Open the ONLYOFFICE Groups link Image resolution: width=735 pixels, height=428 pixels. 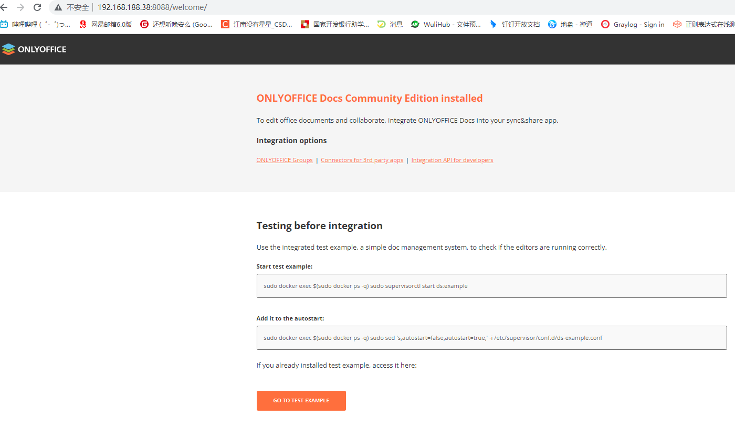pos(285,160)
